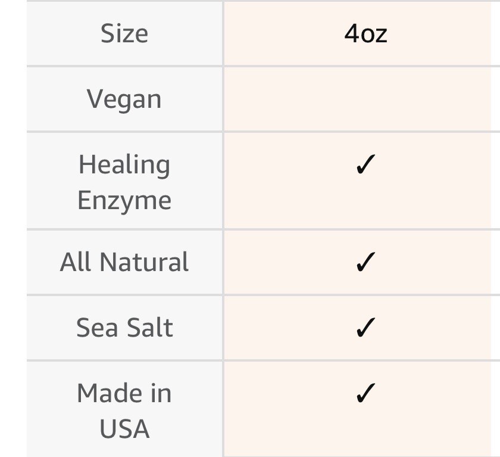
Task: Click the Made in USA checkmark
Action: tap(365, 393)
